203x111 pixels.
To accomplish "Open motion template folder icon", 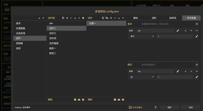I will pyautogui.click(x=119, y=99).
